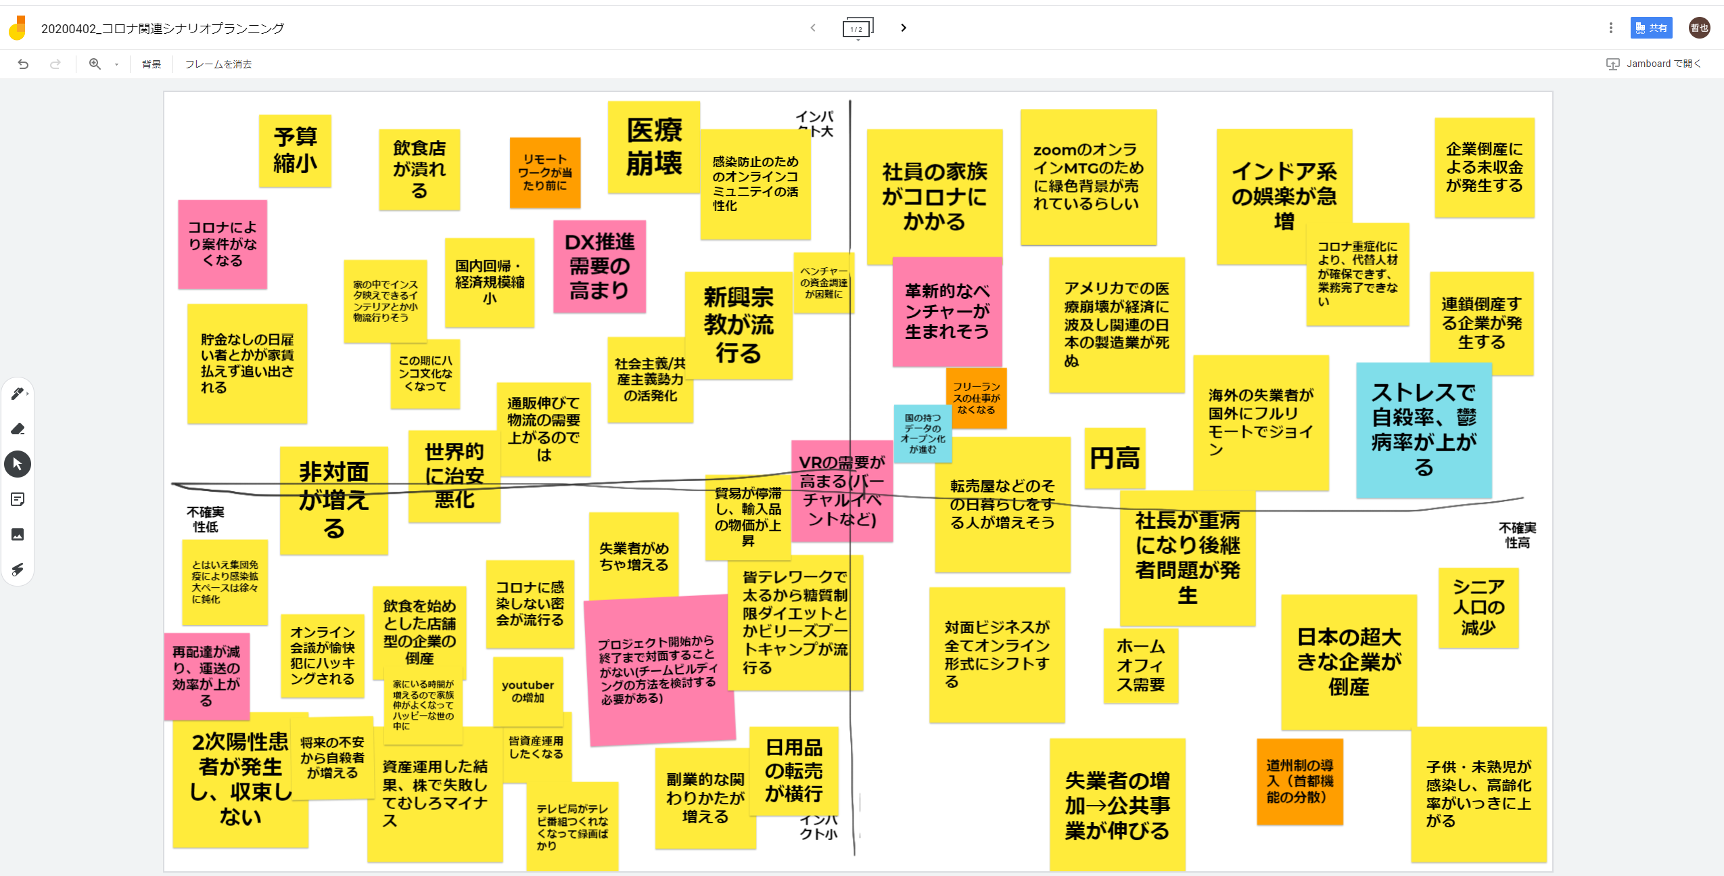Choose the Laser pointer tool
The height and width of the screenshot is (876, 1724).
pos(18,570)
